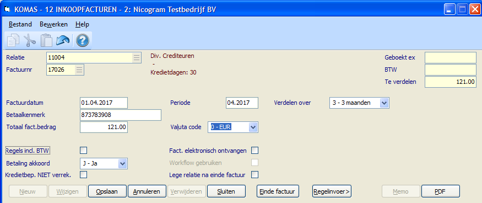Click the Einde factuur button
The image size is (482, 203).
278,191
